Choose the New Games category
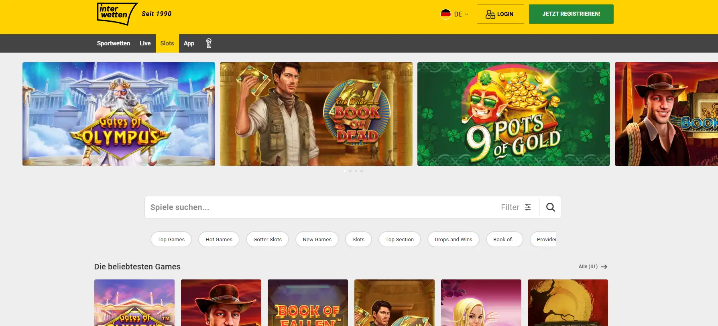The height and width of the screenshot is (326, 718). point(317,239)
